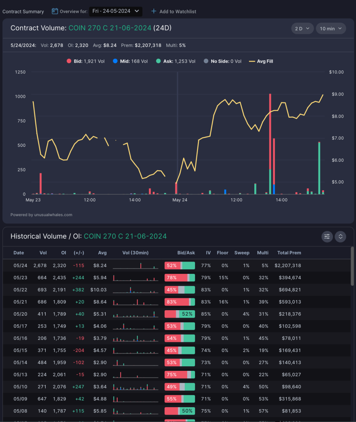Click the 30min sparkline for 05/24
Screen dimensions: 356x422
coord(135,266)
